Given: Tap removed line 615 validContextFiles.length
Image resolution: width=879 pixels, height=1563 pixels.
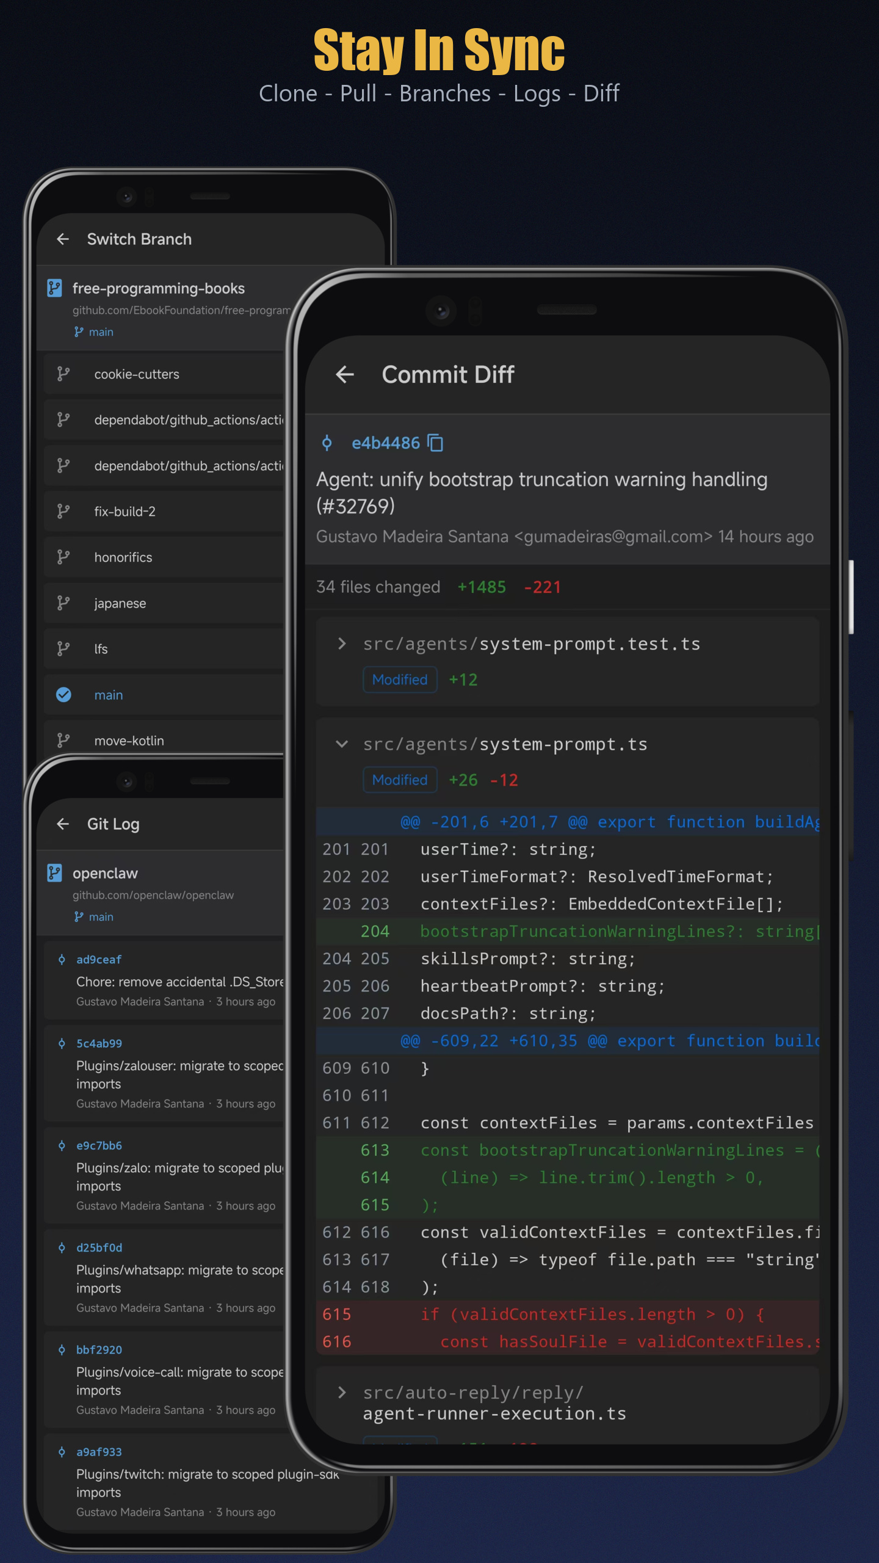Looking at the screenshot, I should [x=568, y=1314].
